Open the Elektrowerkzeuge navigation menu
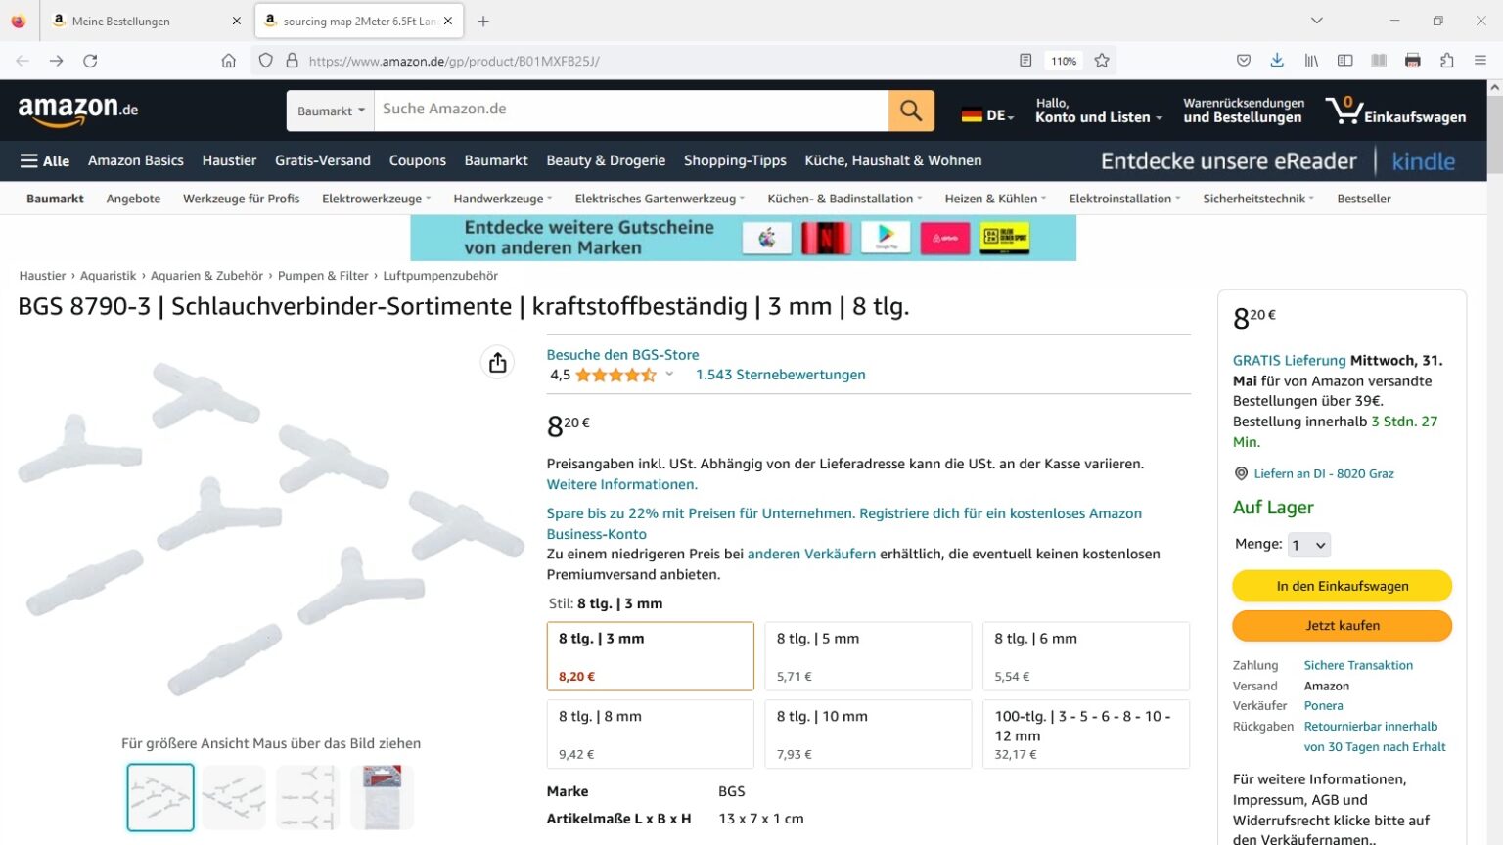1503x845 pixels. point(375,198)
